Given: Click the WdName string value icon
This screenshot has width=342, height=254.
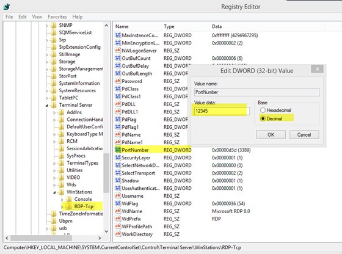Looking at the screenshot, I should (x=118, y=211).
